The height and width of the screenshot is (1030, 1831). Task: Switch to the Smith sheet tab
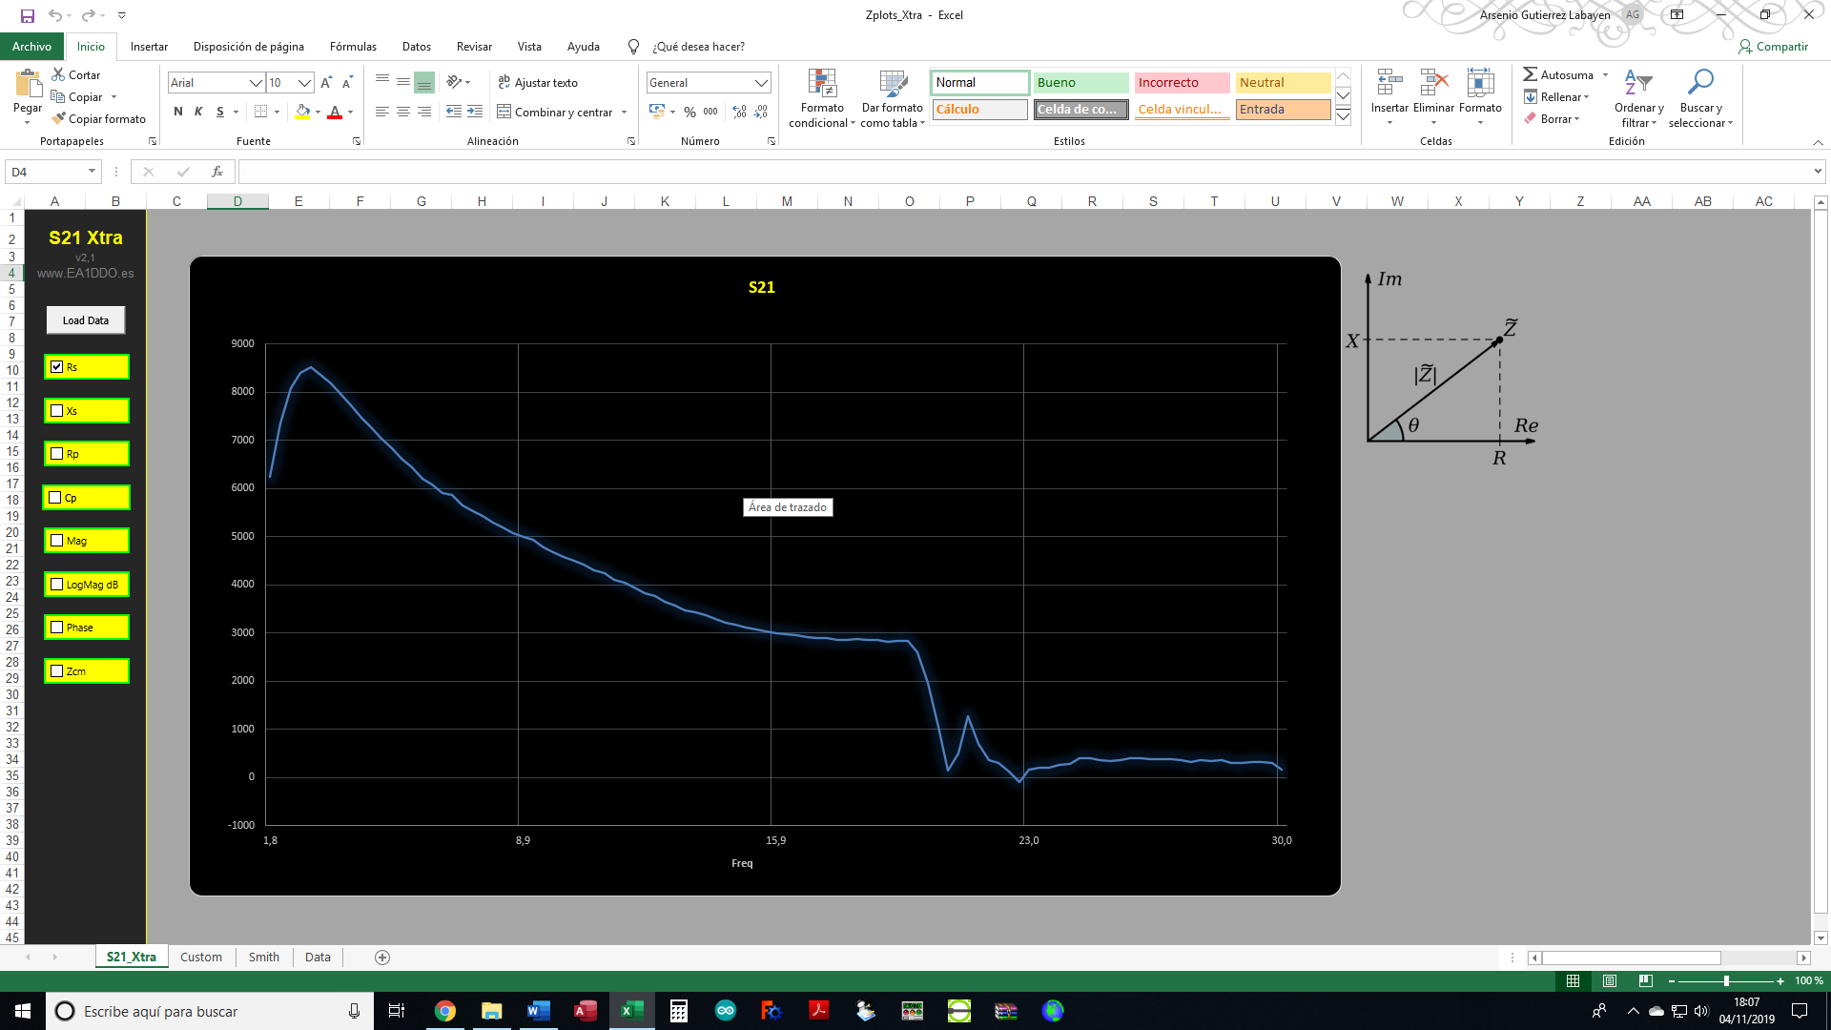pos(263,957)
